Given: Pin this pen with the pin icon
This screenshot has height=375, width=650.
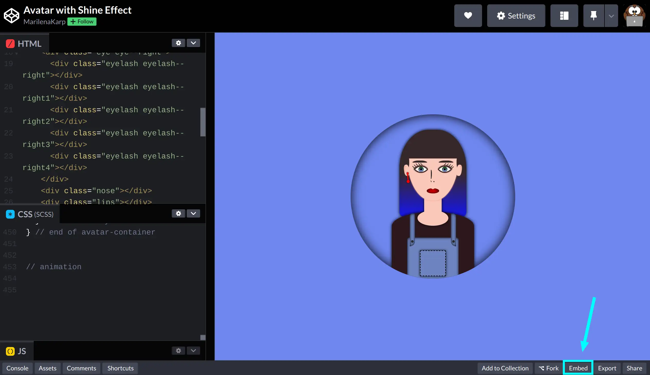Looking at the screenshot, I should 593,16.
